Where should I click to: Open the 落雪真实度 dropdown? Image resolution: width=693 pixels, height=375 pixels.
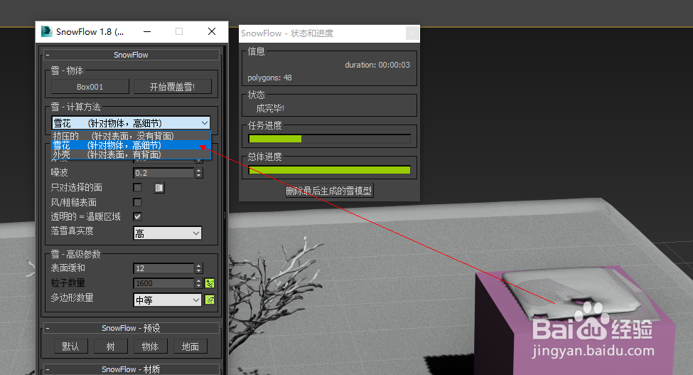click(168, 233)
